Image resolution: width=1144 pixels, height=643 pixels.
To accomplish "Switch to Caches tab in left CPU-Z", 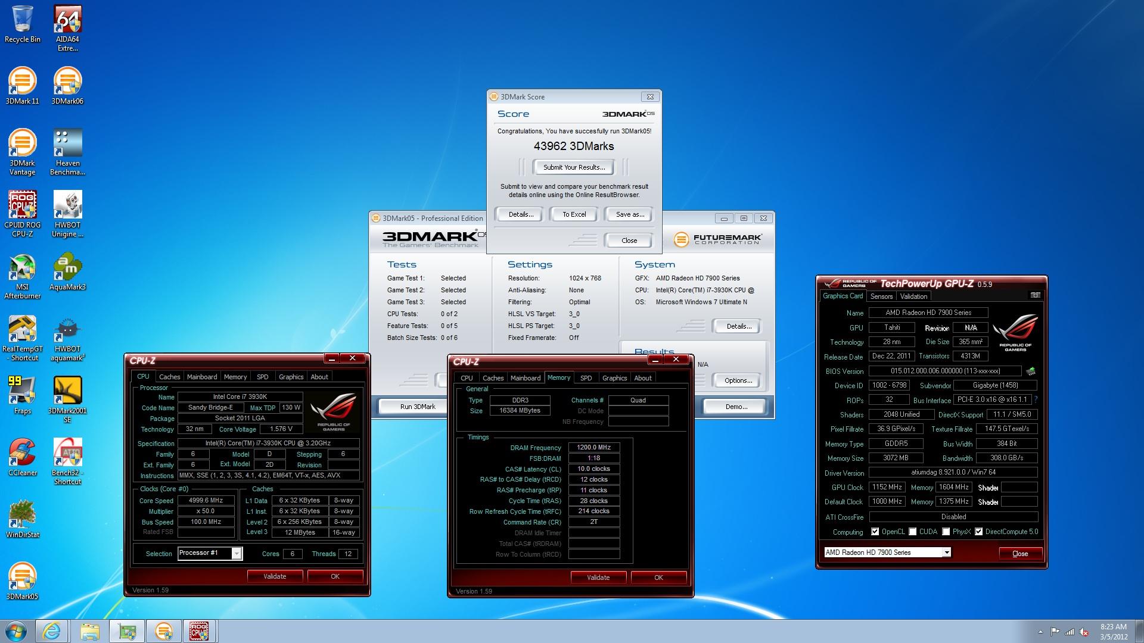I will click(x=169, y=377).
